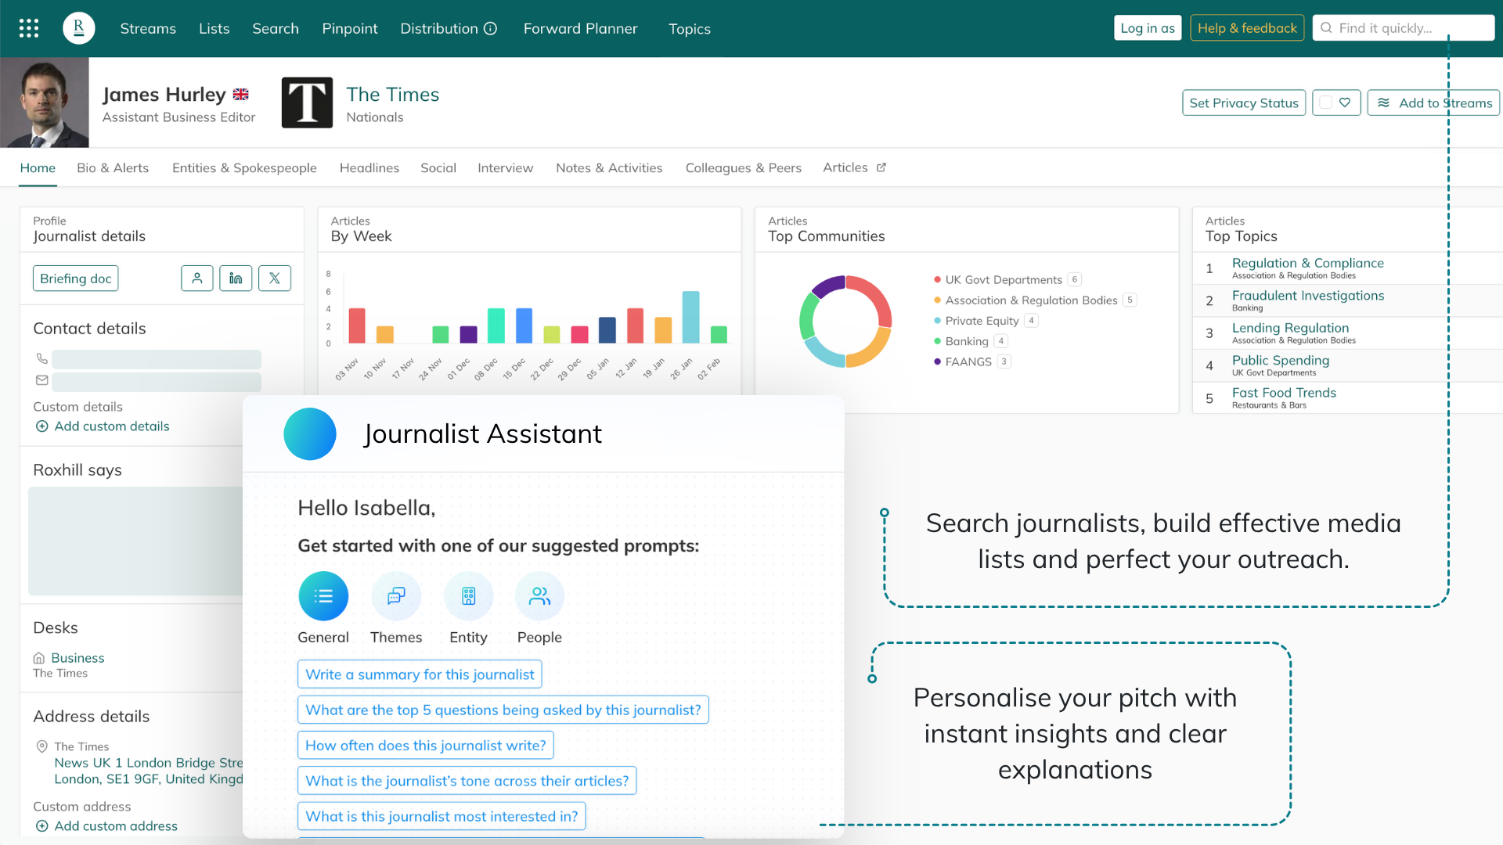Select the General prompt icon
This screenshot has width=1503, height=845.
tap(323, 596)
